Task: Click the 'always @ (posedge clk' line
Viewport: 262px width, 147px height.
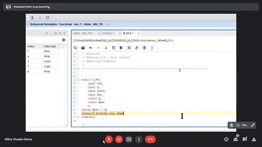Action: (103, 114)
